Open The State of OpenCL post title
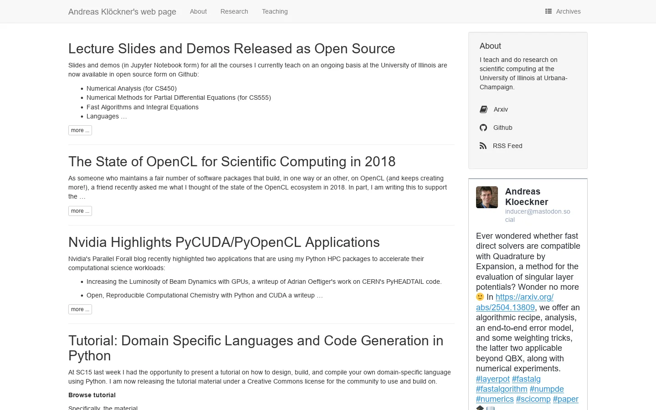 [232, 162]
